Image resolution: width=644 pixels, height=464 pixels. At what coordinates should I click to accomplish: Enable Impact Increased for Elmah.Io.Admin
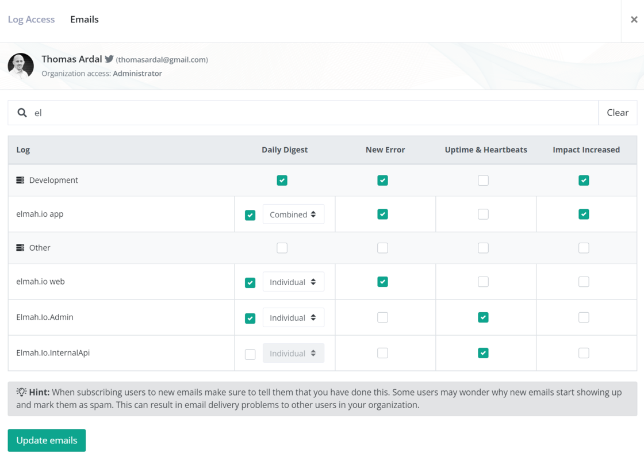[584, 317]
